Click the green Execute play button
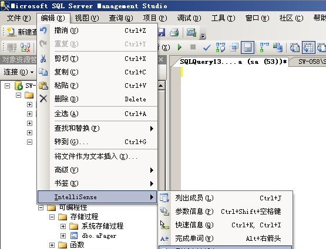The width and height of the screenshot is (326, 249). 180,47
